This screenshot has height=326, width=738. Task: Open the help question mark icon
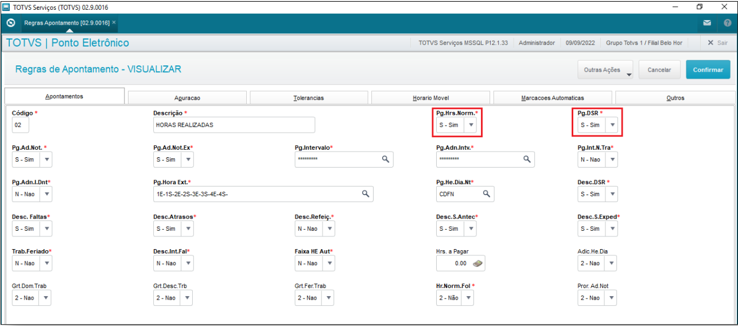click(x=727, y=23)
